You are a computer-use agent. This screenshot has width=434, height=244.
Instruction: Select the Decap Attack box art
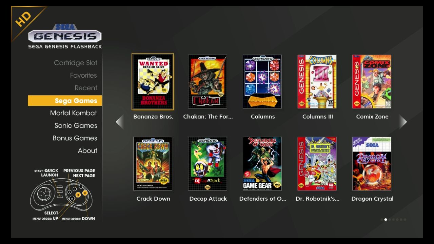tap(208, 164)
